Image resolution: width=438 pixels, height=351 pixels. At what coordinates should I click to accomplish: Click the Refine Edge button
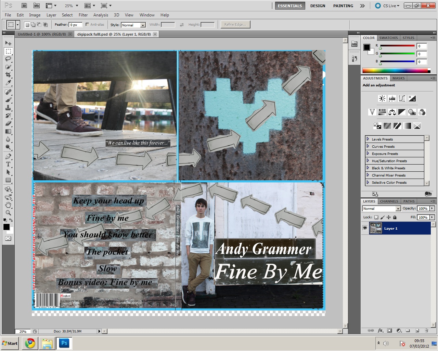tap(235, 25)
